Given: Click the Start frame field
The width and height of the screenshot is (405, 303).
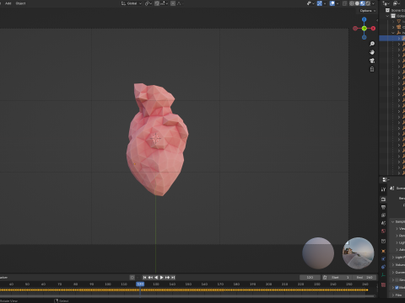Looking at the screenshot, I should pyautogui.click(x=340, y=277).
